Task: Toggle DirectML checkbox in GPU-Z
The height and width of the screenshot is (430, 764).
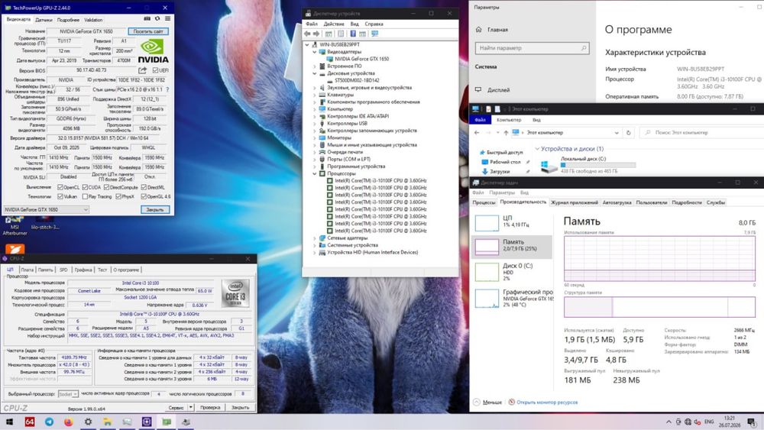Action: coord(144,187)
